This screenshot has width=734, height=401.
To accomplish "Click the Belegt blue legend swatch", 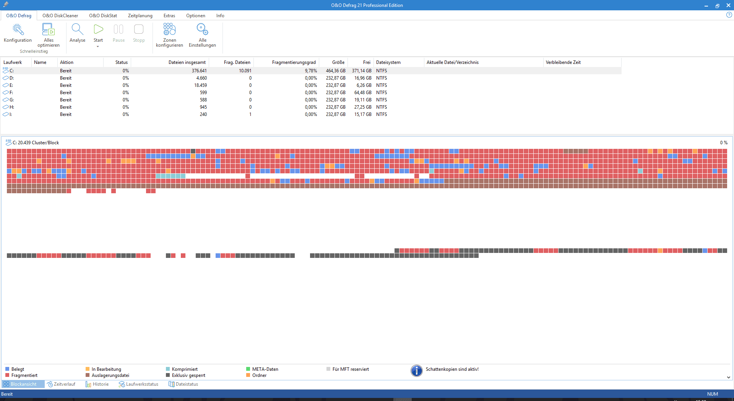I will [x=7, y=369].
